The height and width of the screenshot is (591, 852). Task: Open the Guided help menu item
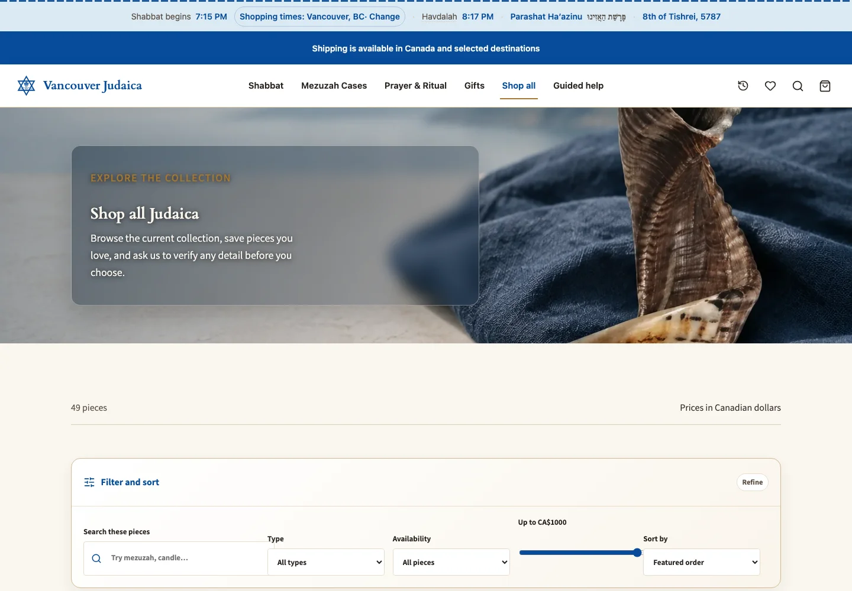(578, 86)
